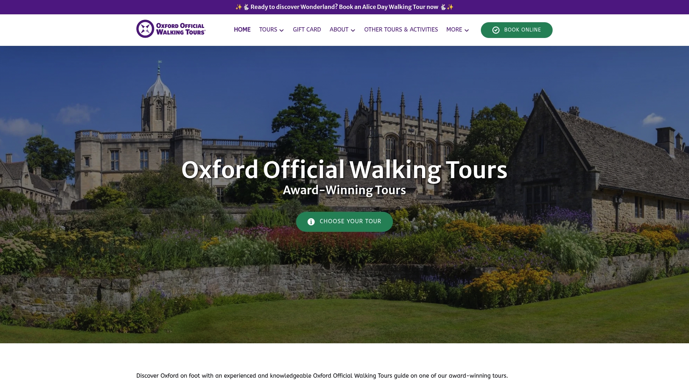Click the checkmark icon in Book Online
Viewport: 689px width, 387px height.
[496, 30]
